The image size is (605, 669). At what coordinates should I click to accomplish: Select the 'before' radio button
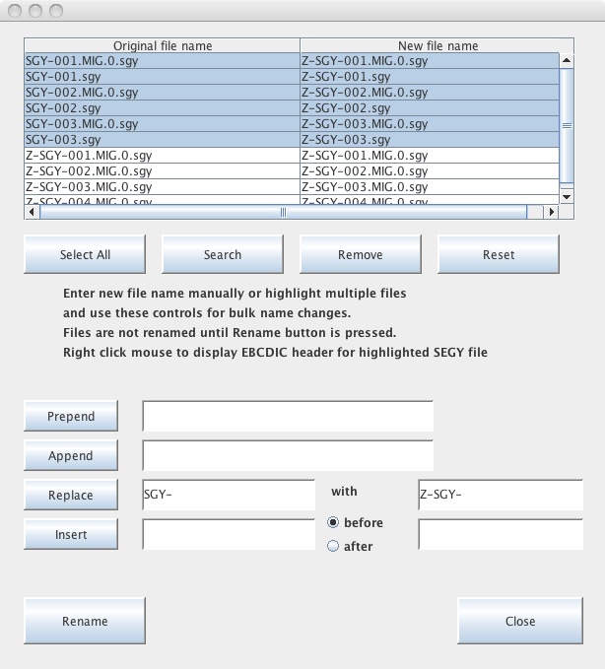(333, 523)
